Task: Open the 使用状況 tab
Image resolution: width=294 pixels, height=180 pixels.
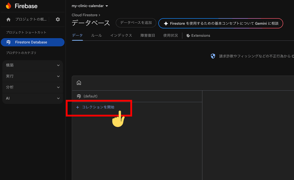Action: coord(170,36)
